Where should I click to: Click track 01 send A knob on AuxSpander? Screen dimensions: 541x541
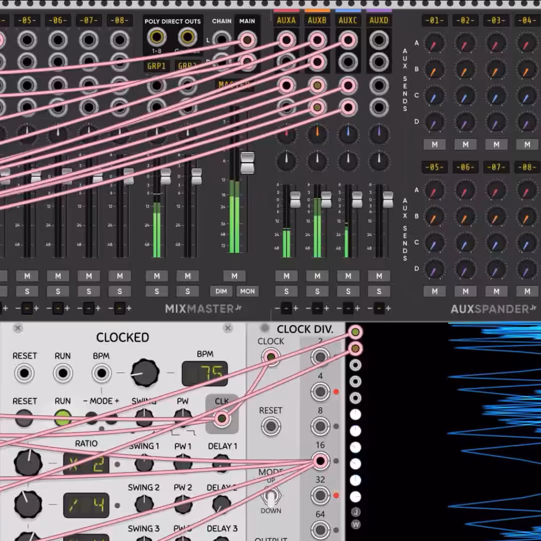point(434,44)
